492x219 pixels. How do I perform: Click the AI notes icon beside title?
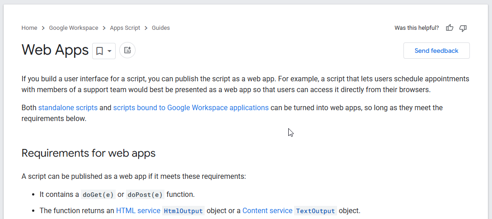[127, 50]
